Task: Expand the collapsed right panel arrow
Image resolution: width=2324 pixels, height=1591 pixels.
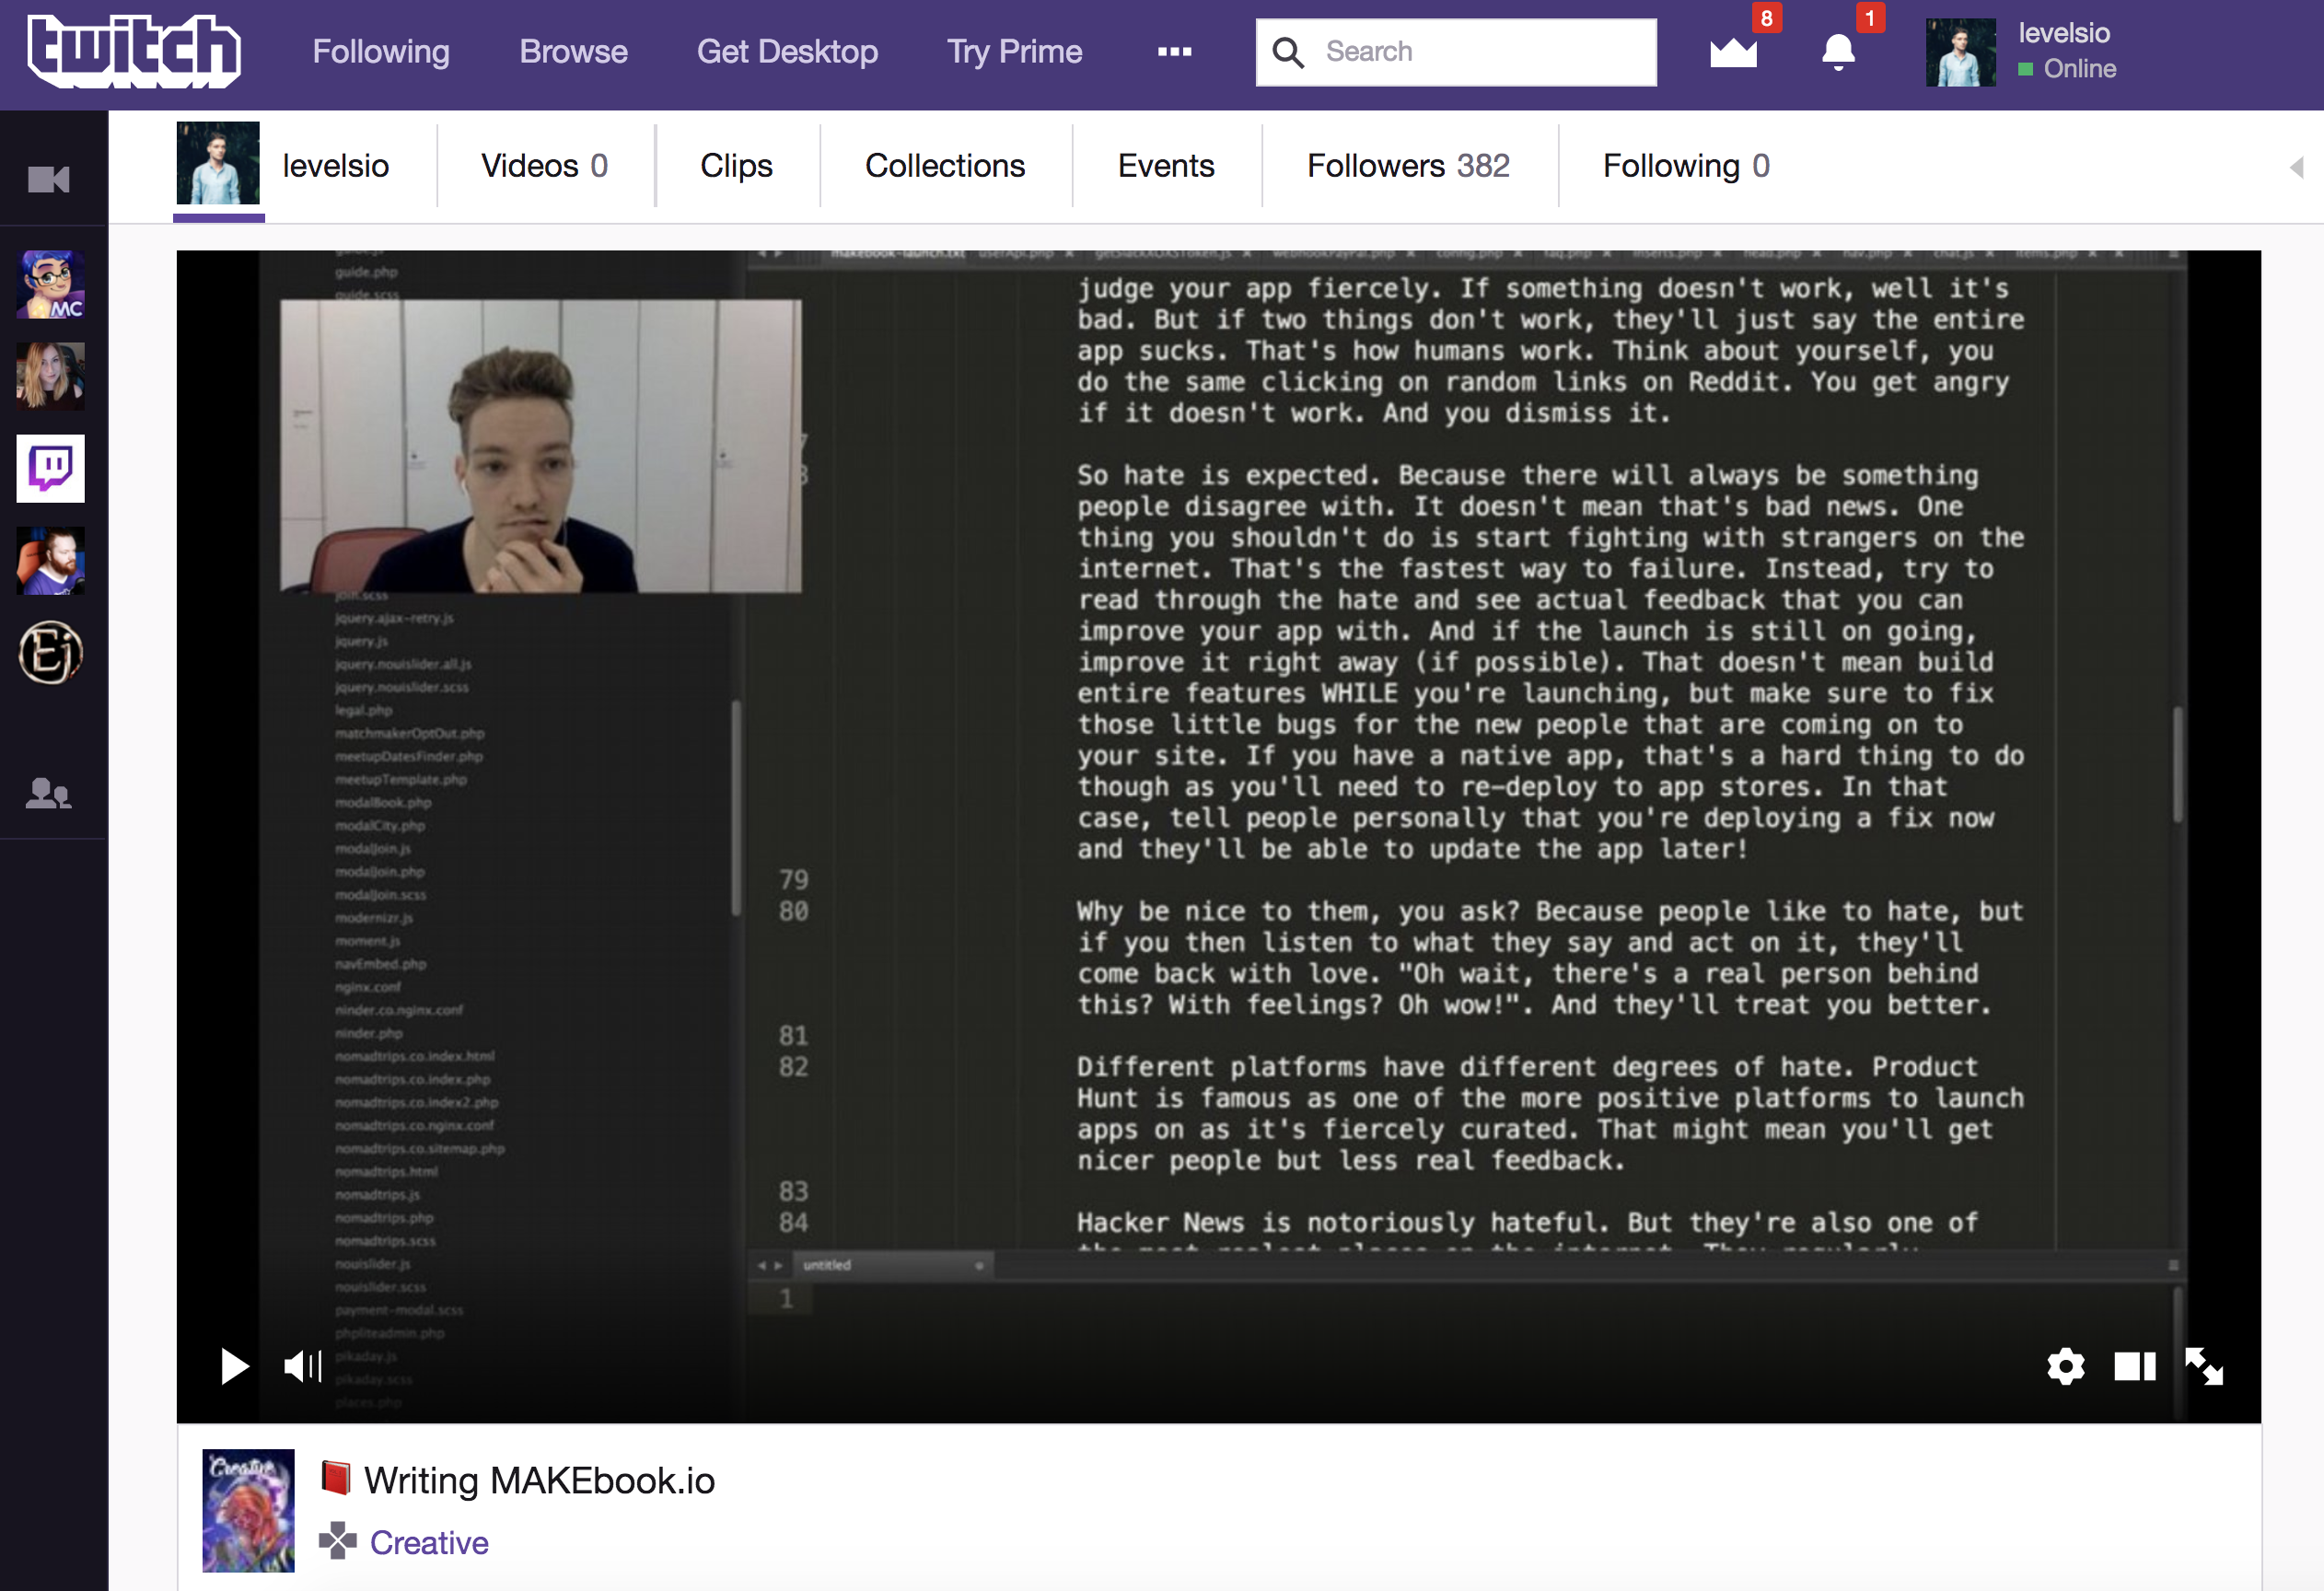Action: [2296, 167]
